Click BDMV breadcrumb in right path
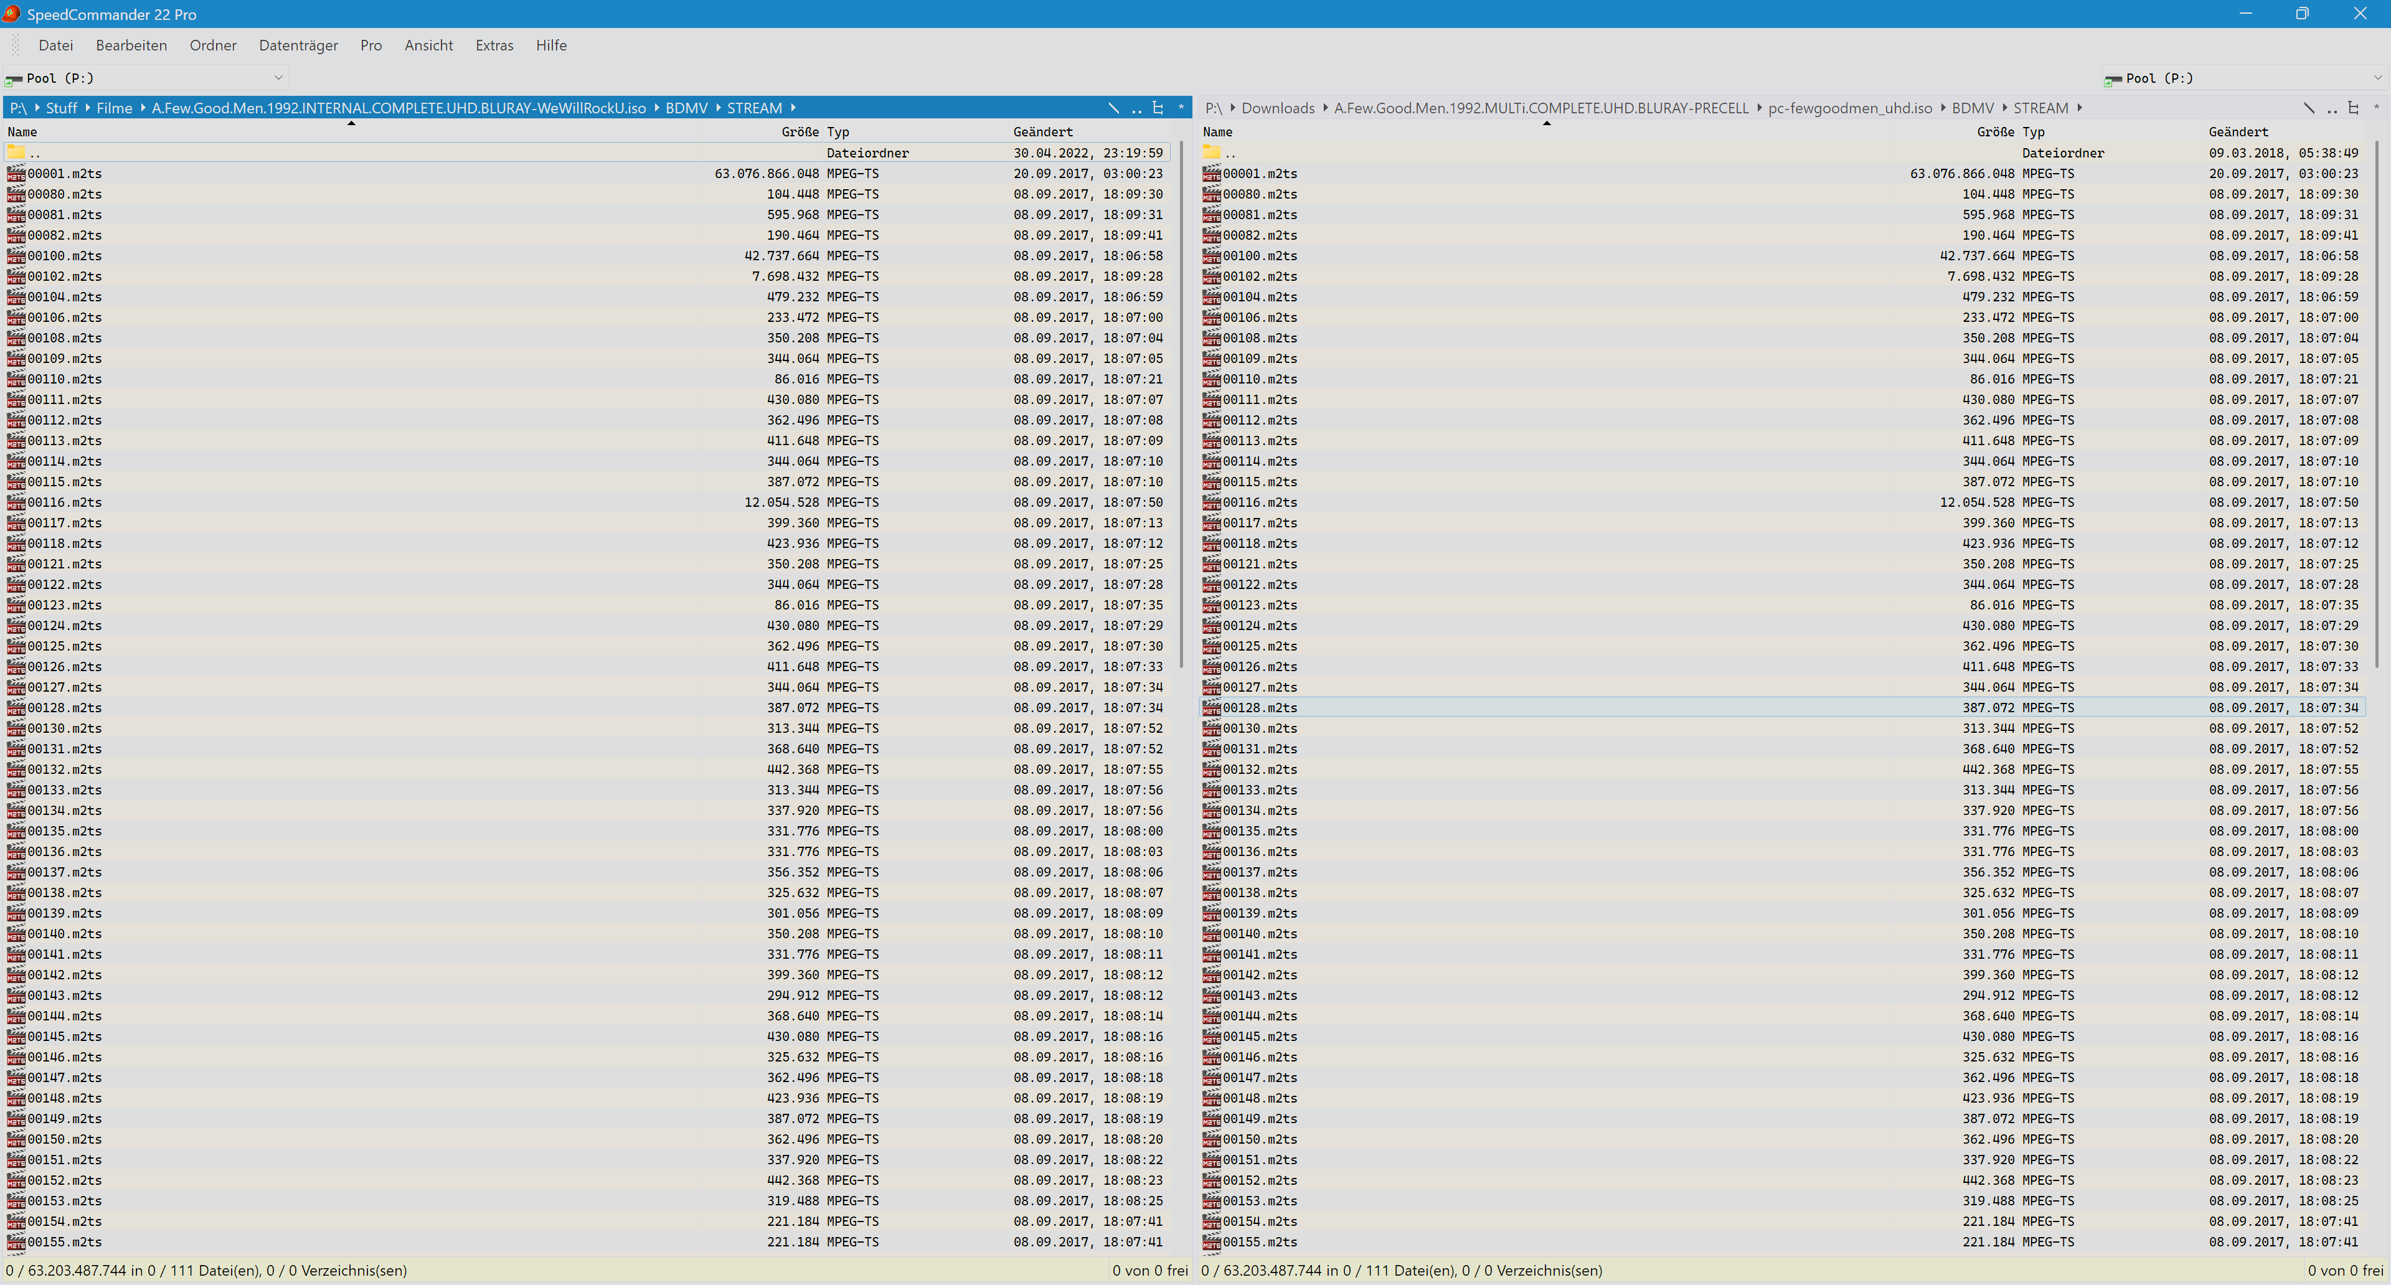The height and width of the screenshot is (1285, 2391). pyautogui.click(x=1973, y=108)
